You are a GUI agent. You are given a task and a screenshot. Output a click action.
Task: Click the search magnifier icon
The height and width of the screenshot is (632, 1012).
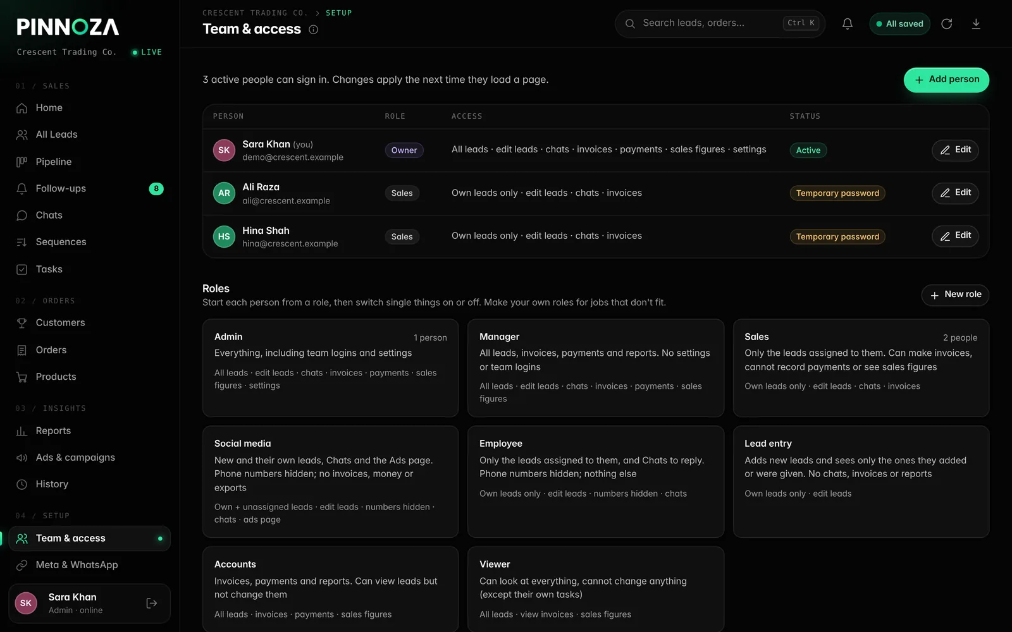tap(630, 24)
